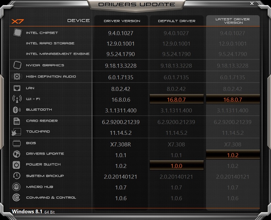
Task: Restore Power Switch default driver 1.0.0
Action: tap(176, 166)
